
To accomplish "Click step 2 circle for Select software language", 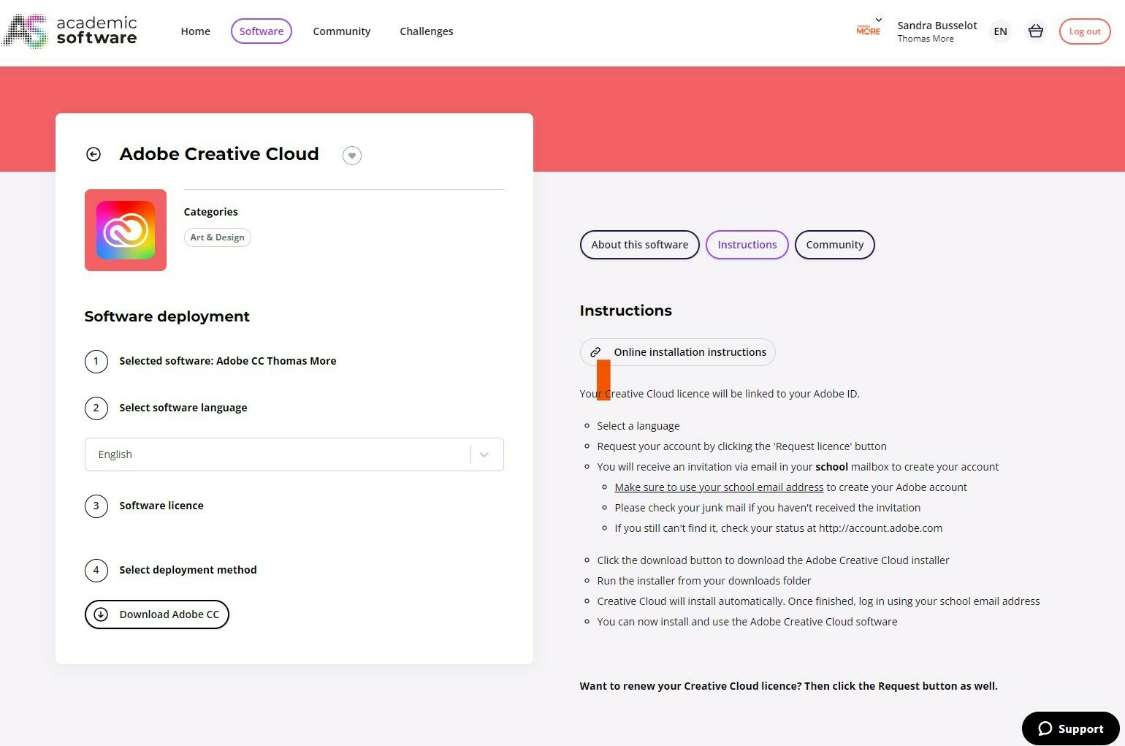I will 96,408.
